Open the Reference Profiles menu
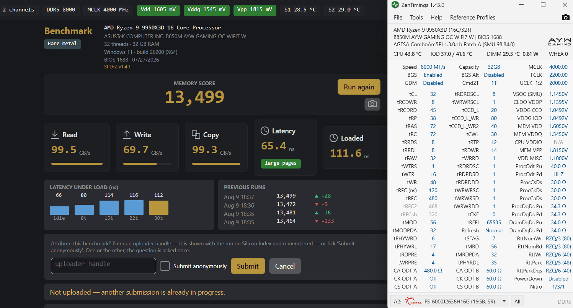573x308 pixels. coord(473,18)
